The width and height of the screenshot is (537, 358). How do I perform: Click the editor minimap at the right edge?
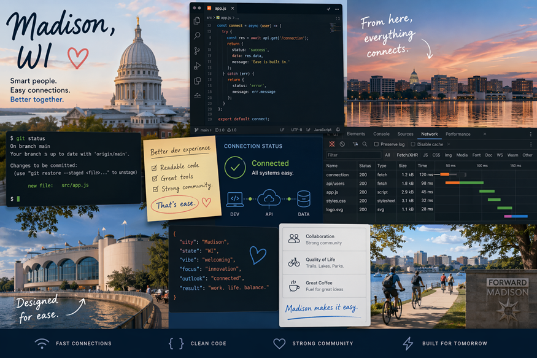point(335,28)
